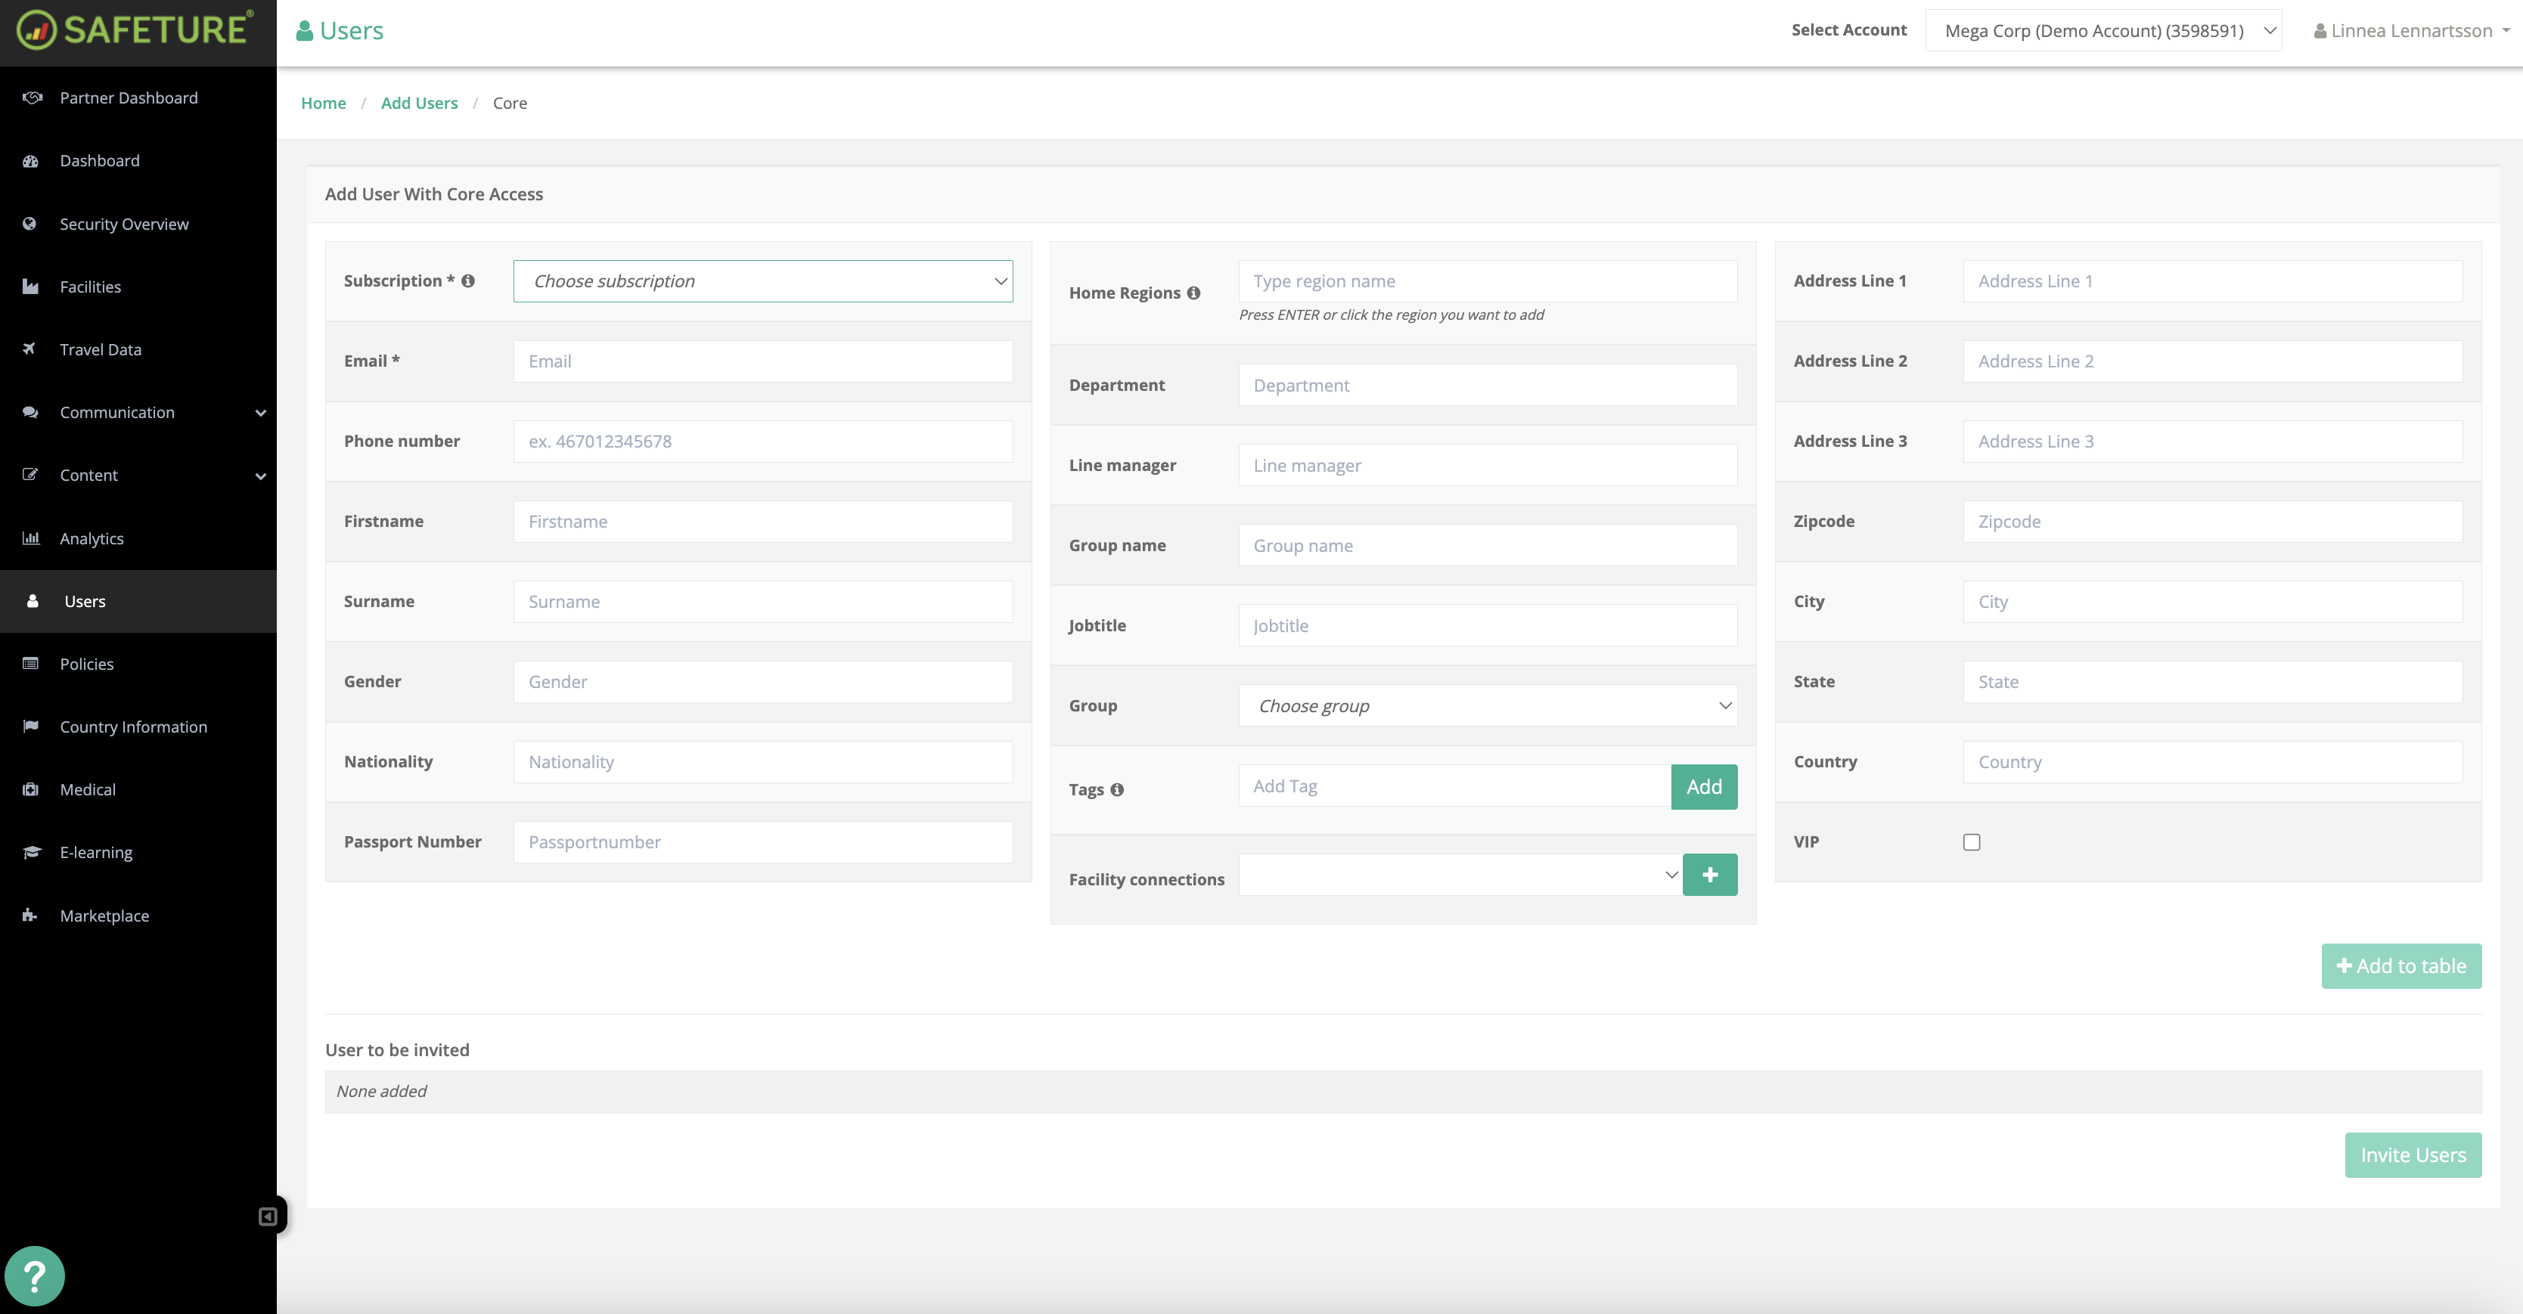Viewport: 2523px width, 1314px height.
Task: Click the Security Overview globe icon
Action: point(30,225)
